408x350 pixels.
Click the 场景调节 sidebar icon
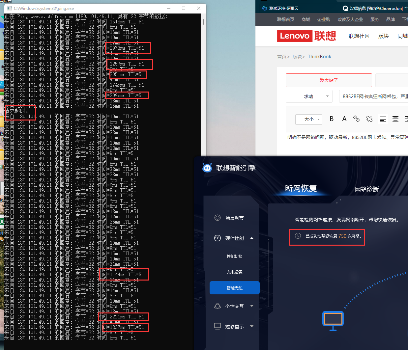pos(218,218)
